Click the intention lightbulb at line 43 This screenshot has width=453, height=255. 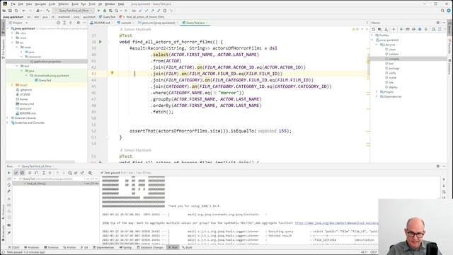pyautogui.click(x=112, y=73)
